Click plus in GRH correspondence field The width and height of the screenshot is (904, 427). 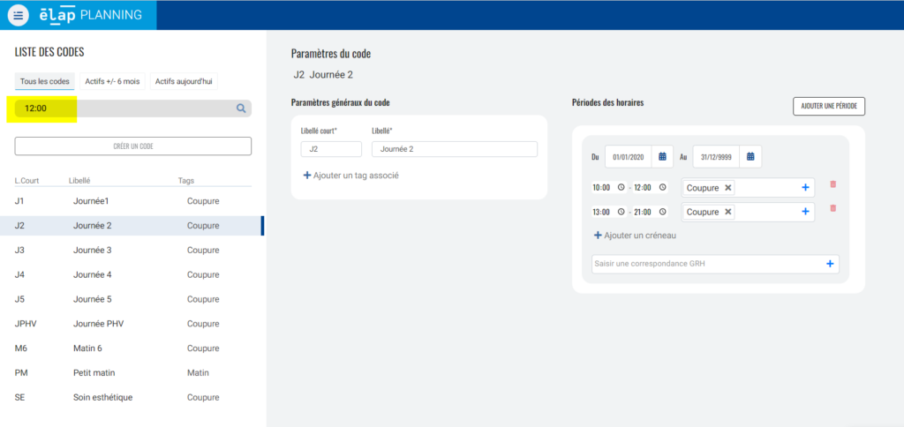point(829,264)
